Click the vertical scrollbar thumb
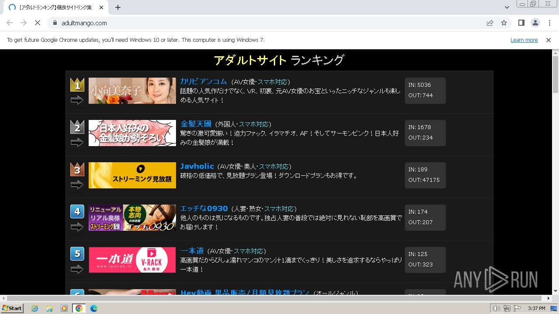This screenshot has height=314, width=559. click(555, 74)
